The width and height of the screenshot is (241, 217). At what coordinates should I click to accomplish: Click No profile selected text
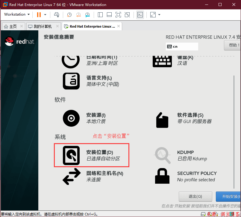point(196,180)
